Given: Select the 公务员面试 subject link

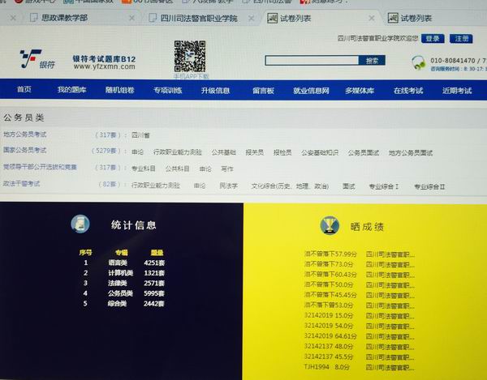Looking at the screenshot, I should 363,153.
